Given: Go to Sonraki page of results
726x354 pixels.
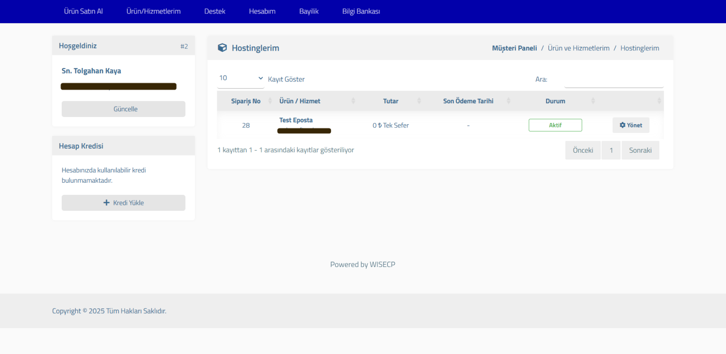Looking at the screenshot, I should coord(640,150).
